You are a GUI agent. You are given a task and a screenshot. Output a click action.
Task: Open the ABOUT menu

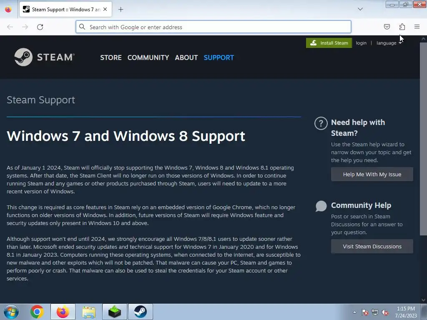click(186, 57)
